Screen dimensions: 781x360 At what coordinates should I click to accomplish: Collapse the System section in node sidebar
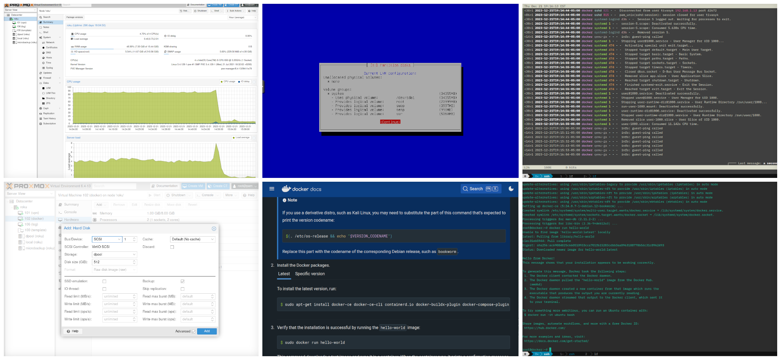click(x=60, y=37)
